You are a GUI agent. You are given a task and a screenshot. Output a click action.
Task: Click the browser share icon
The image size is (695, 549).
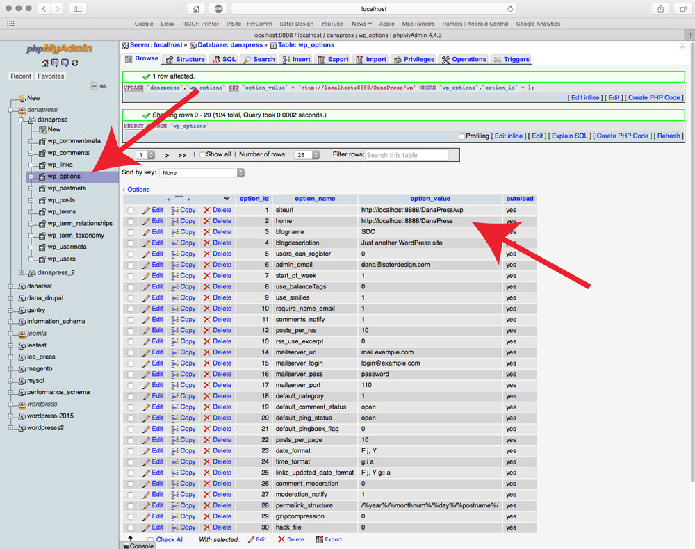(660, 9)
